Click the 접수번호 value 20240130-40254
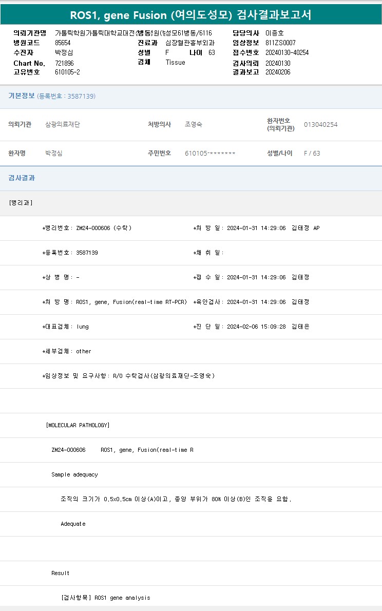This screenshot has height=611, width=382. [287, 52]
